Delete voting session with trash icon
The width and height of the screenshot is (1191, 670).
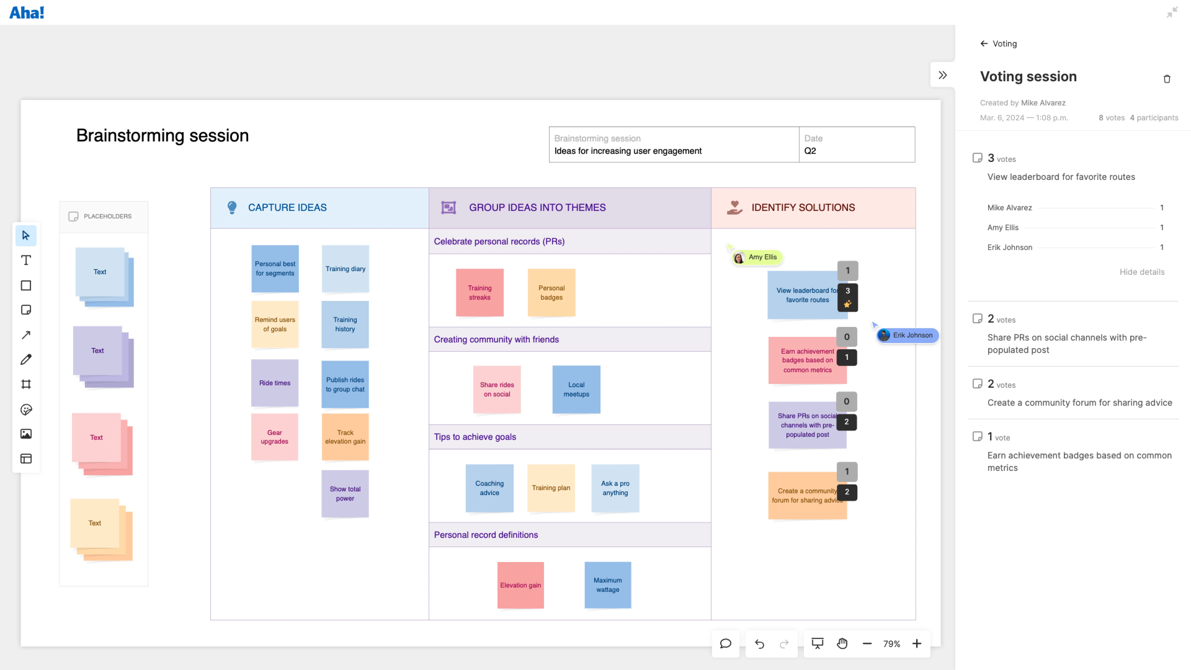pyautogui.click(x=1166, y=79)
